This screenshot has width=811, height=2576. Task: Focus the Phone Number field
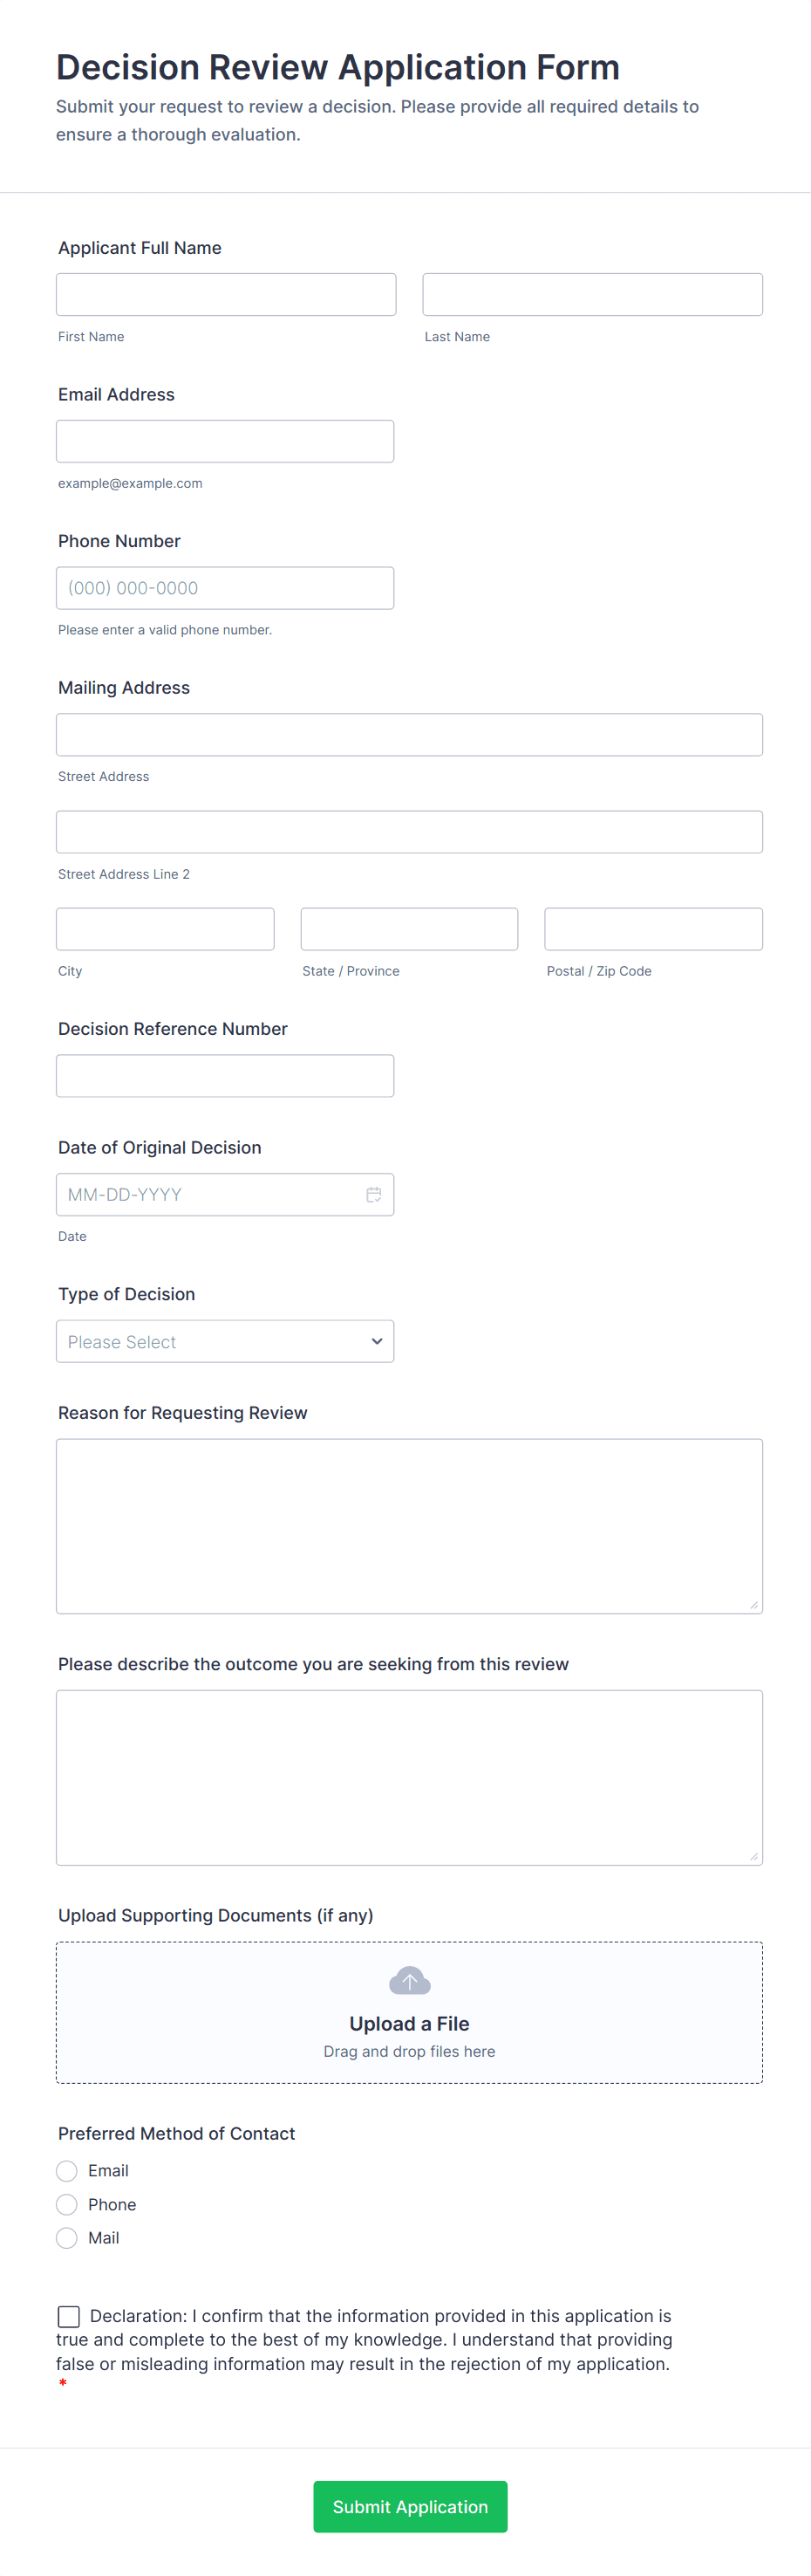[225, 588]
